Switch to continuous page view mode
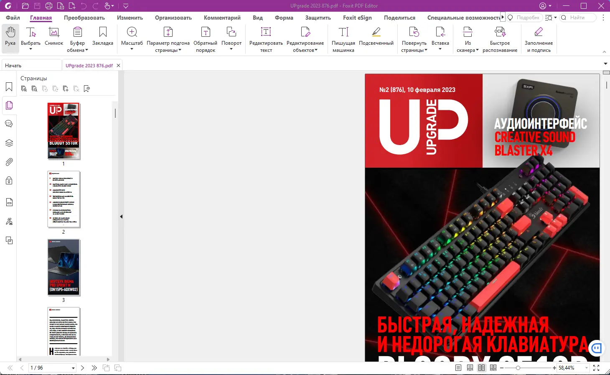 click(470, 368)
